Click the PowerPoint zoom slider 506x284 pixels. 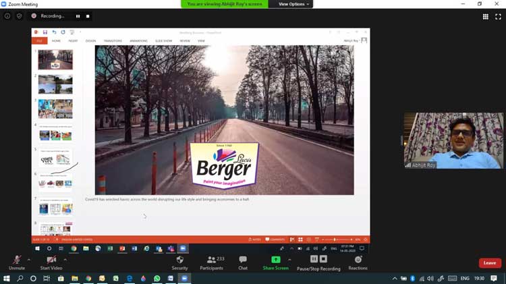pyautogui.click(x=337, y=239)
